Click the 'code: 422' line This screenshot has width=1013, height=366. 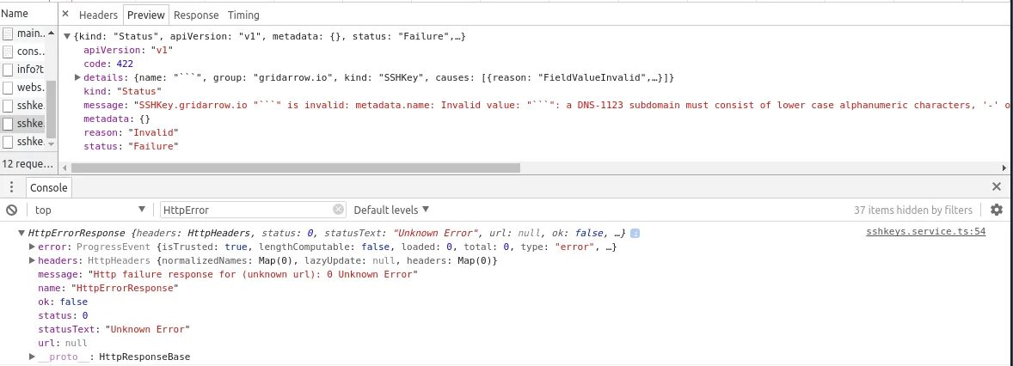click(108, 64)
